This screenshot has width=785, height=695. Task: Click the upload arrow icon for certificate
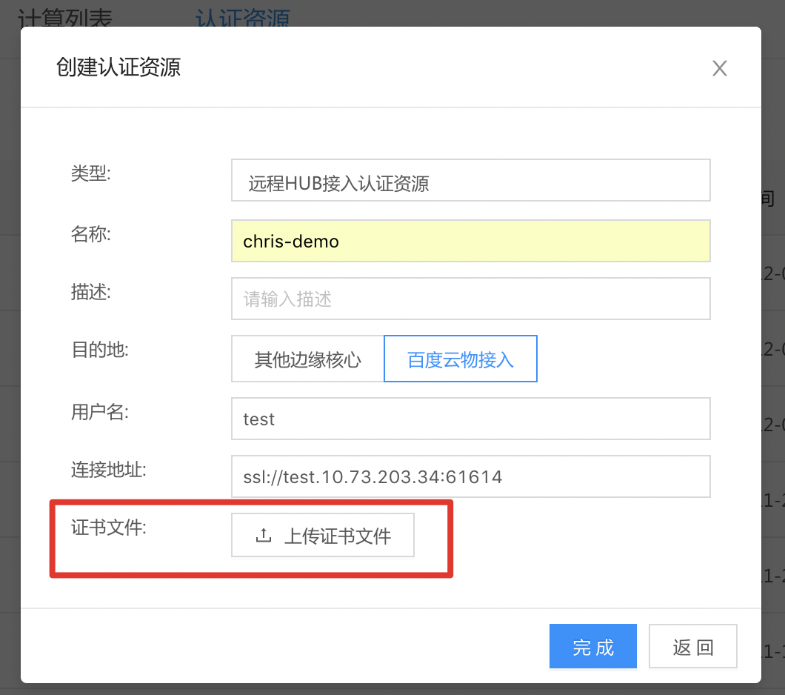263,536
